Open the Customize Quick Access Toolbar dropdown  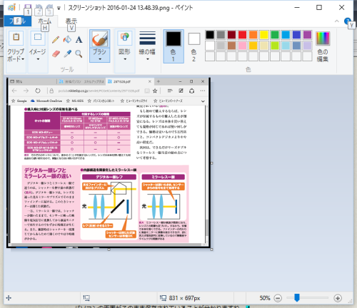pos(59,8)
